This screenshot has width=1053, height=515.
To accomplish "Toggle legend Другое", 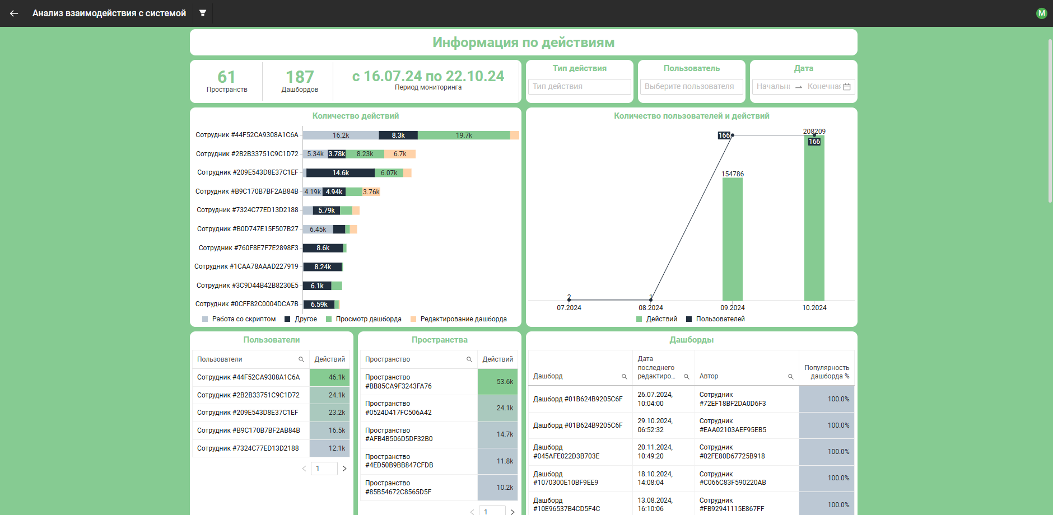I will click(x=301, y=319).
